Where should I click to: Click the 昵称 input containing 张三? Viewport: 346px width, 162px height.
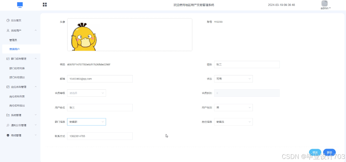pos(247,64)
